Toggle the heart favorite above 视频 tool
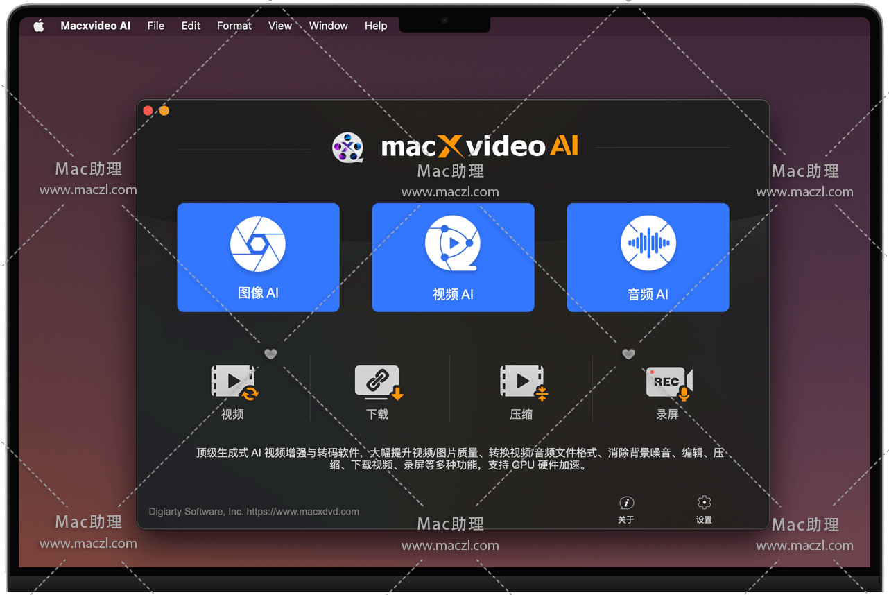 click(270, 354)
